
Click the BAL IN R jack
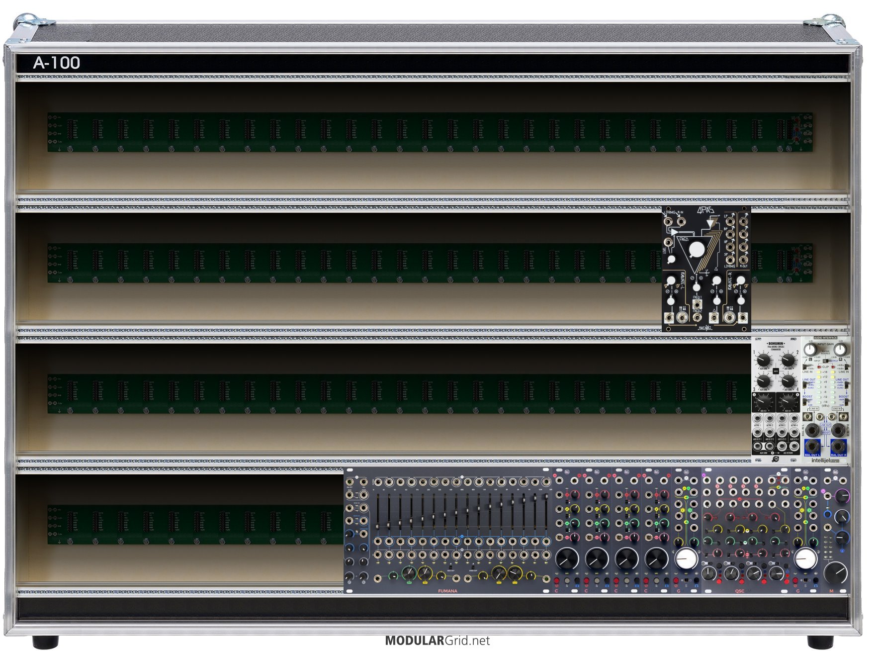coord(839,430)
